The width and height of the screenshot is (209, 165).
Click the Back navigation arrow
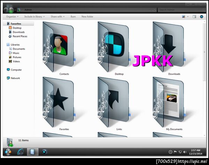(x=6, y=10)
